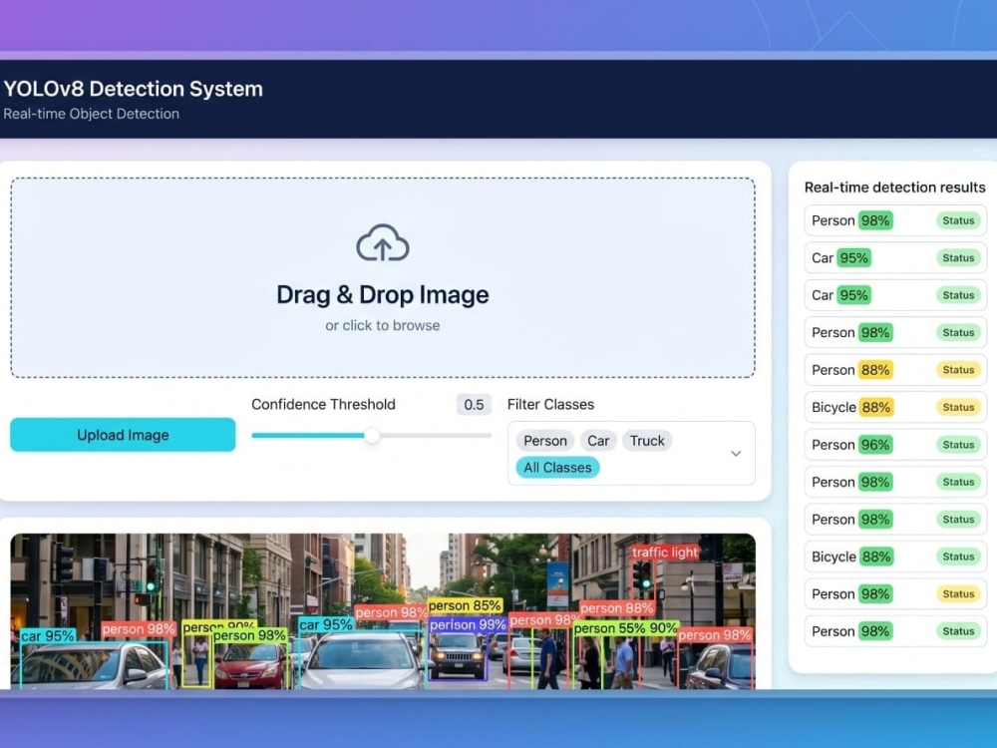Click the Drag & Drop Image heading
Screen dimensions: 997x748
coord(382,294)
